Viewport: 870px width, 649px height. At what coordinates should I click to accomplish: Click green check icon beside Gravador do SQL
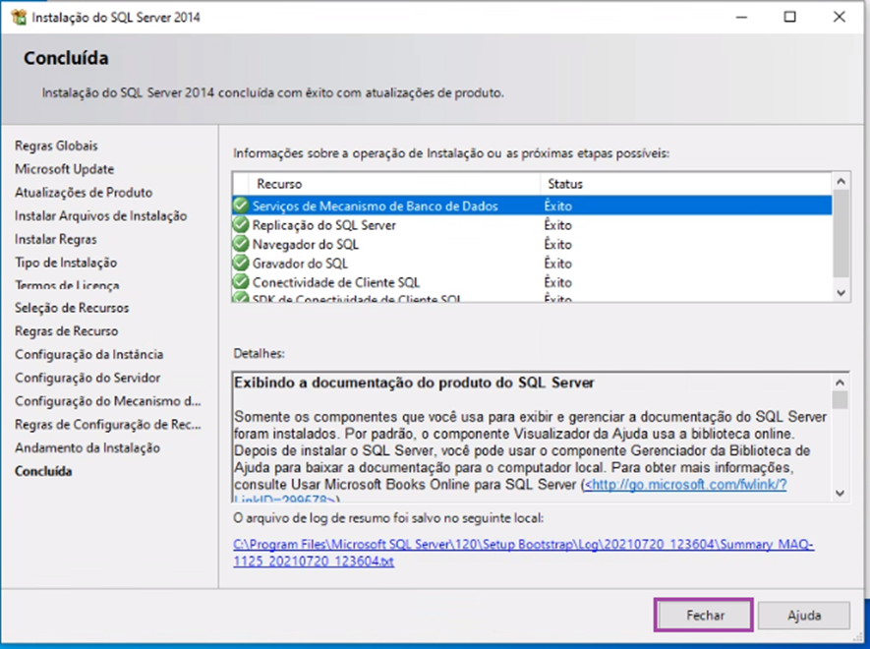tap(241, 263)
